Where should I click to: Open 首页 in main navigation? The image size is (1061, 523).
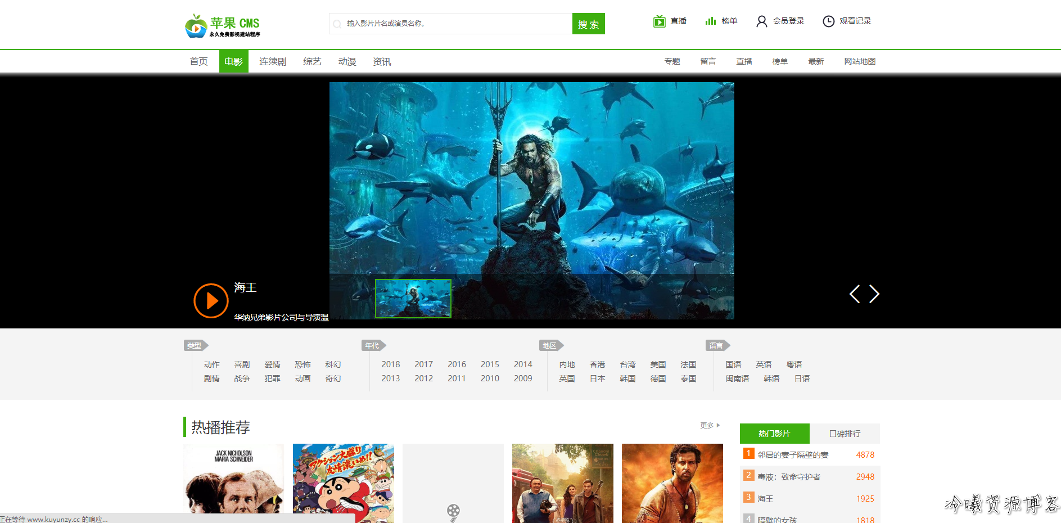[x=198, y=61]
